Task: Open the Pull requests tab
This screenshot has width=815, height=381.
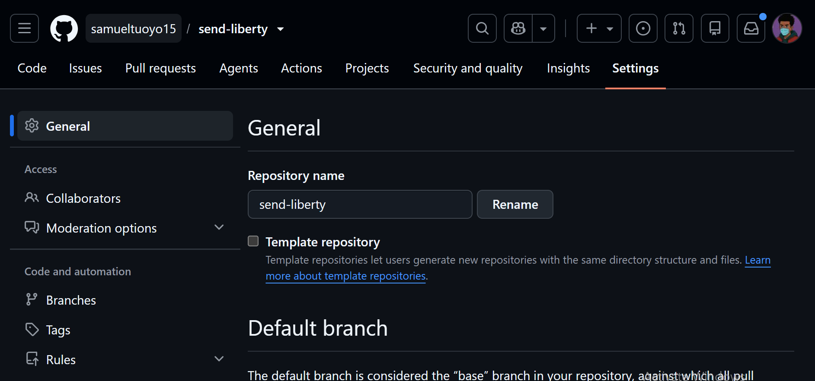Action: pyautogui.click(x=160, y=68)
